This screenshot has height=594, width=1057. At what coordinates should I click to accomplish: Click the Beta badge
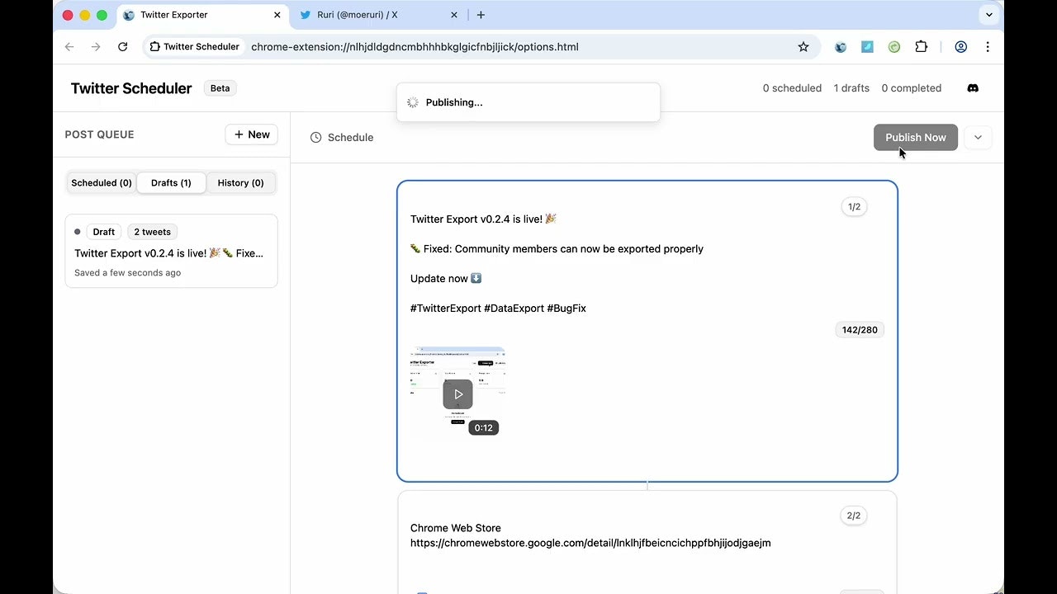pos(220,88)
